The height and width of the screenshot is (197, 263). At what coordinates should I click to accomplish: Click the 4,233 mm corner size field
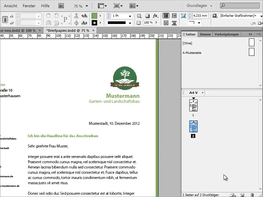(x=201, y=16)
